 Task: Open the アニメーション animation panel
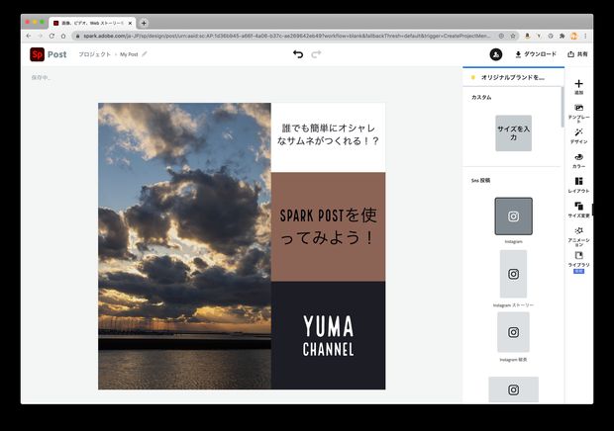(578, 236)
